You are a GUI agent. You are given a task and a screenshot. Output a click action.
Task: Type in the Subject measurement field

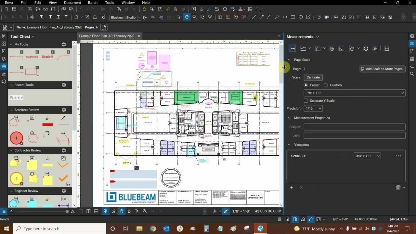[x=354, y=127]
